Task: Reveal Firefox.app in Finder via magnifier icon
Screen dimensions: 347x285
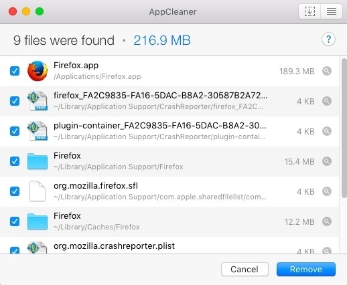Action: [x=327, y=71]
